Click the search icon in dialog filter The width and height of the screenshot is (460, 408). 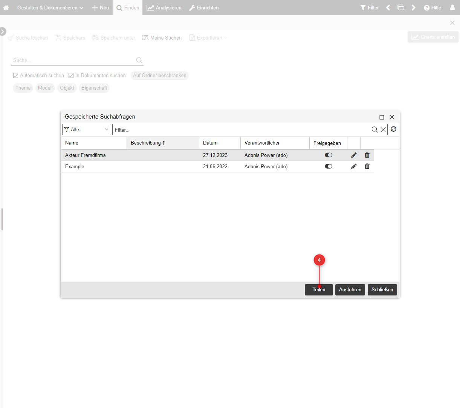tap(374, 129)
